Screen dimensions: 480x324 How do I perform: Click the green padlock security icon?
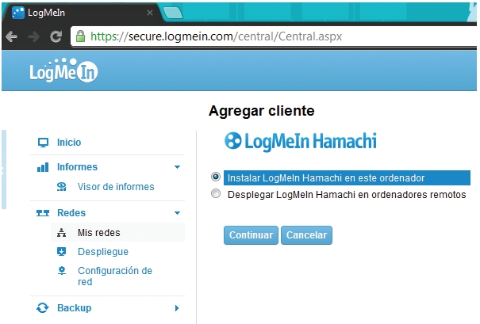[80, 36]
